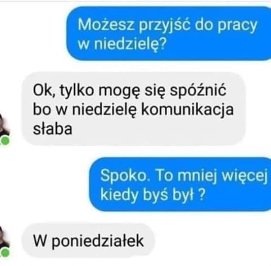The width and height of the screenshot is (271, 266).
Task: Select the blue 'Możesz przyjść do pracy' message
Action: 169,33
